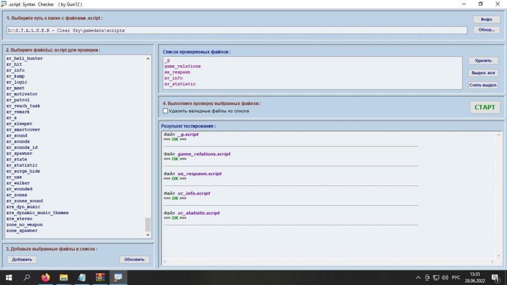Select xr_surge_hide script file
507x285 pixels.
23,171
